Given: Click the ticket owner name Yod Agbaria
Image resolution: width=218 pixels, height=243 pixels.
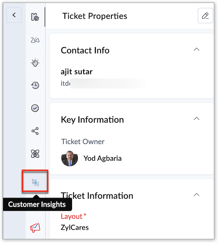Looking at the screenshot, I should (102, 158).
